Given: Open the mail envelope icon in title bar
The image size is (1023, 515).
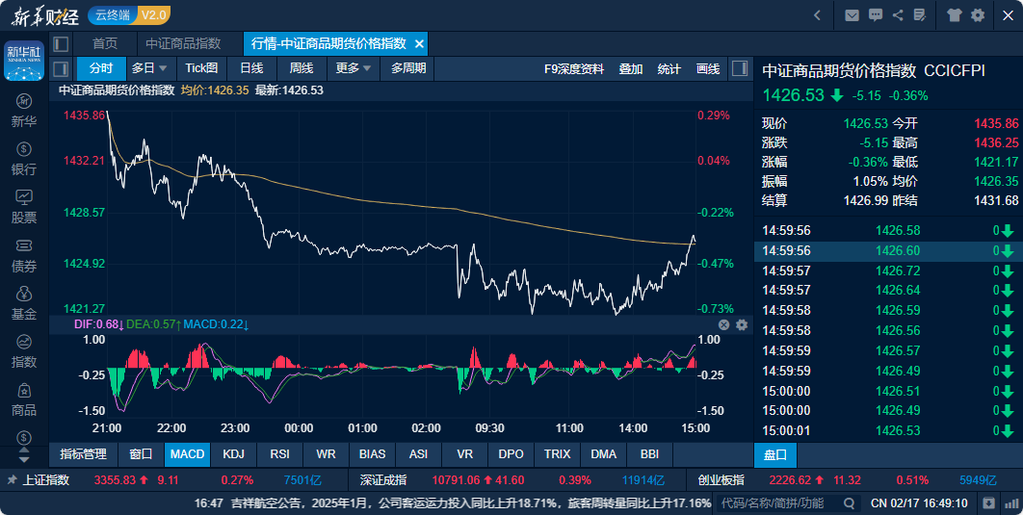Looking at the screenshot, I should 852,14.
